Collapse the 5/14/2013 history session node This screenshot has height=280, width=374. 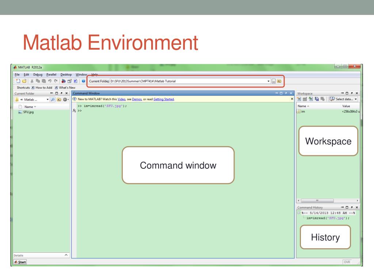(299, 213)
